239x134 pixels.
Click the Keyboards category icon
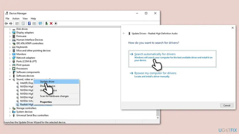point(14,47)
